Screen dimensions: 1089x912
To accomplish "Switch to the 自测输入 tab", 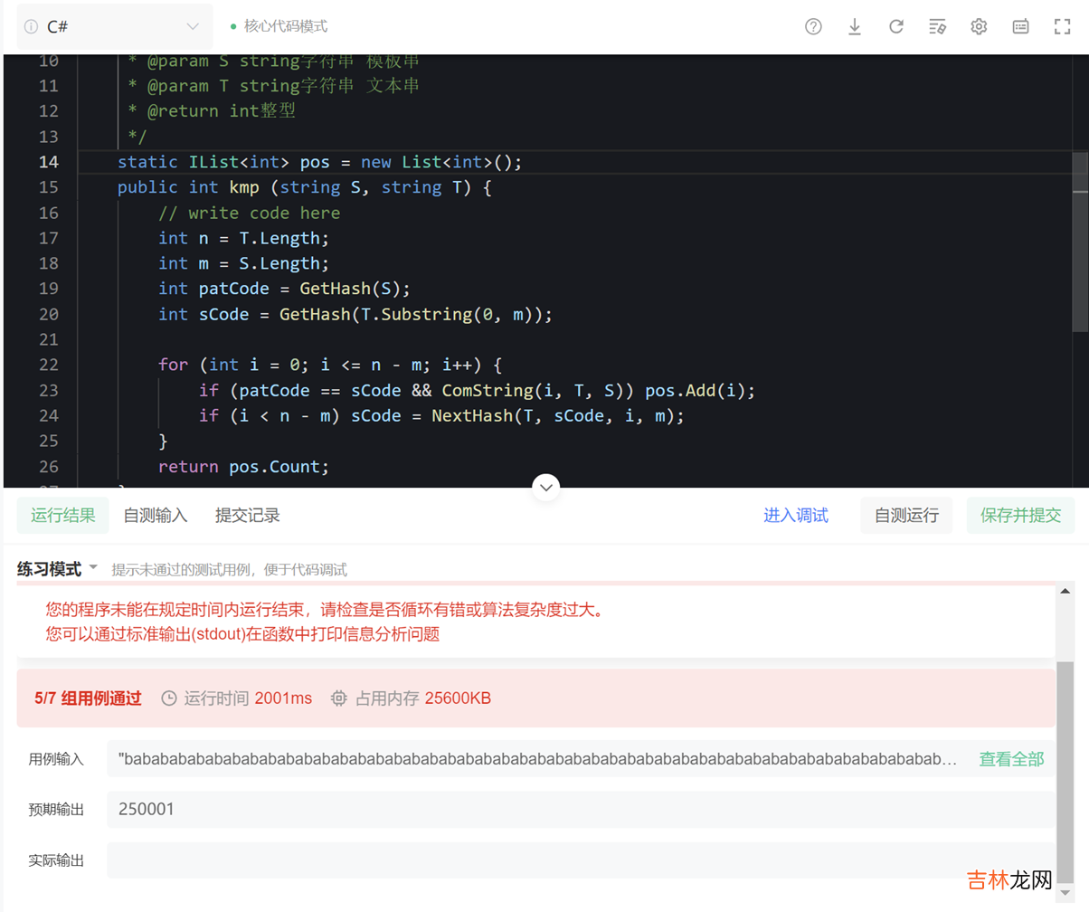I will pos(156,516).
